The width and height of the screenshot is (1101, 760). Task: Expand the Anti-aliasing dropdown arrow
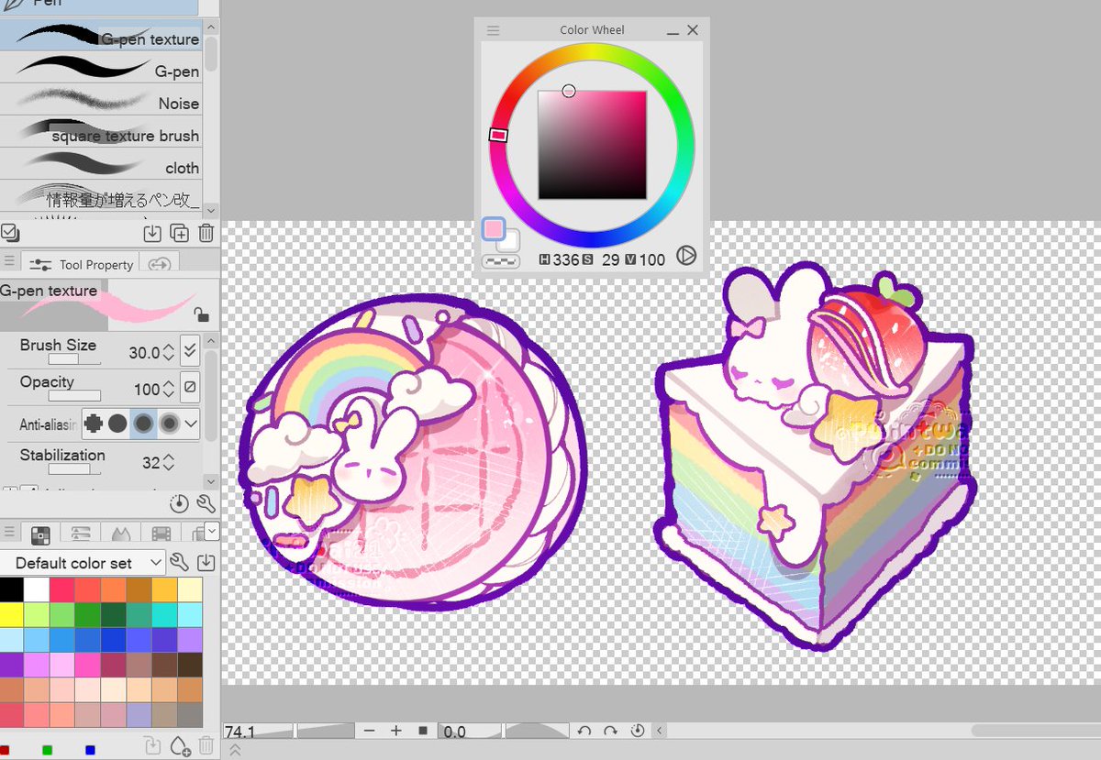tap(191, 424)
